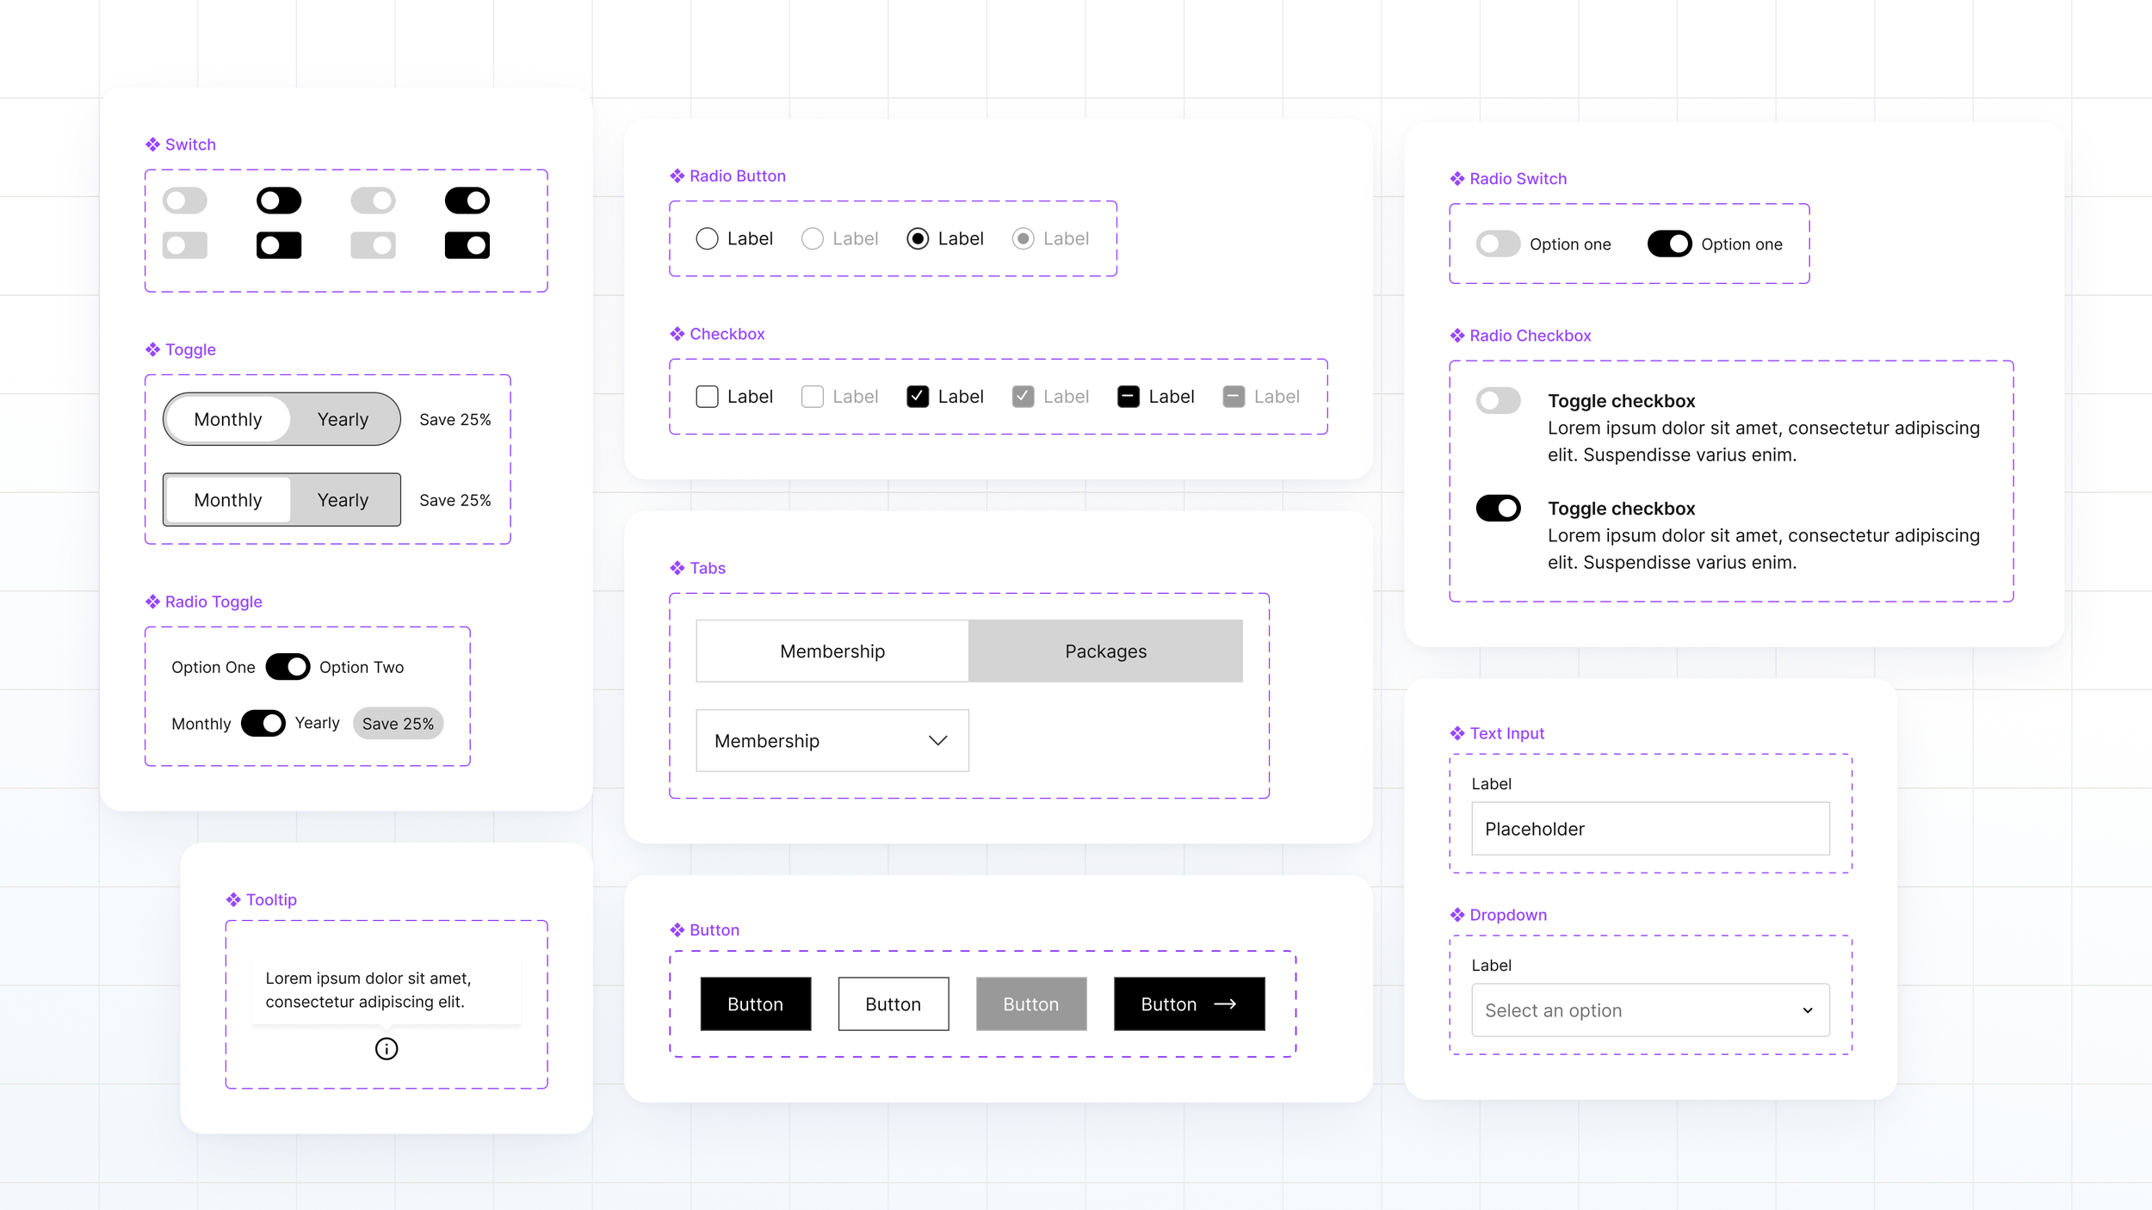Click the black indeterminate Label checkbox

[1129, 397]
